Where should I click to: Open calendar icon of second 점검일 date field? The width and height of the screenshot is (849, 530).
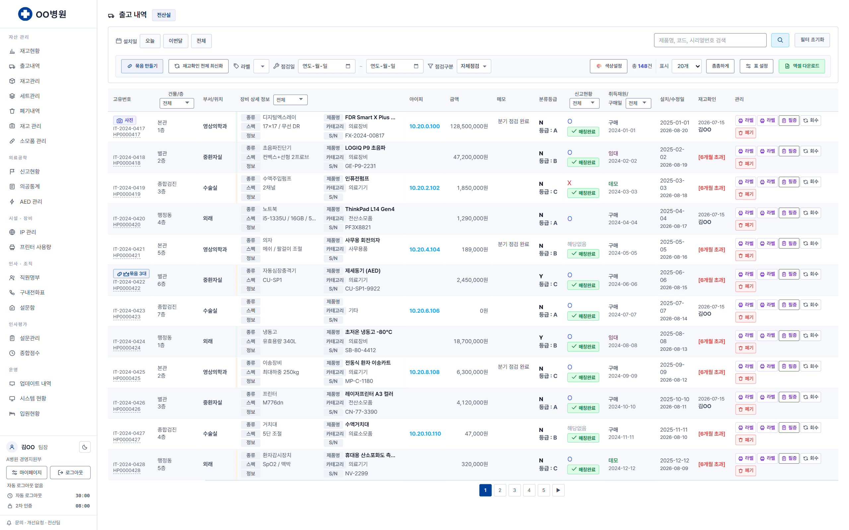(416, 66)
